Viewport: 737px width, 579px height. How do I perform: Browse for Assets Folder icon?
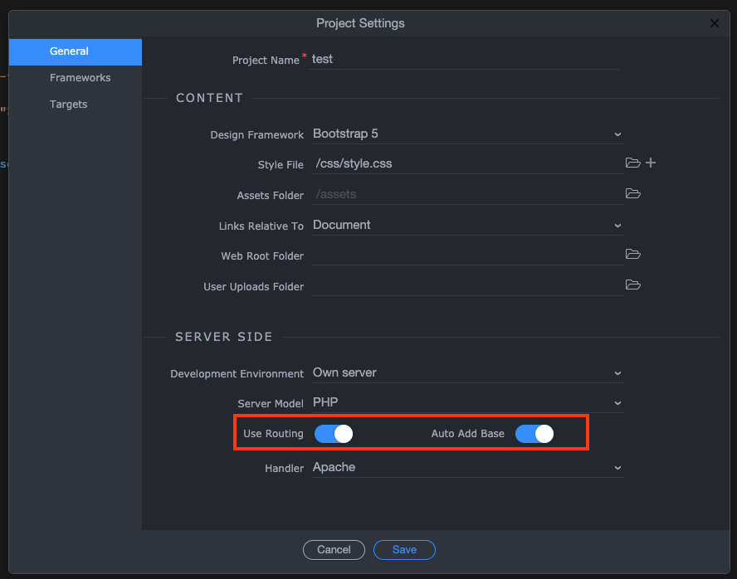632,193
